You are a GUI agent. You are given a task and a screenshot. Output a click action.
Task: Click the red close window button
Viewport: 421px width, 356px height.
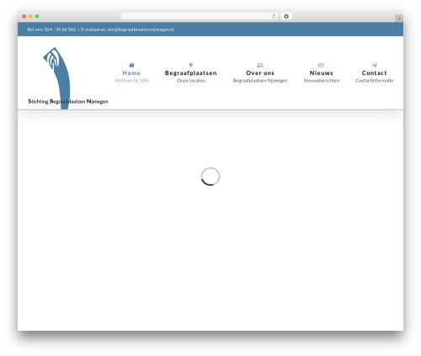(x=24, y=16)
